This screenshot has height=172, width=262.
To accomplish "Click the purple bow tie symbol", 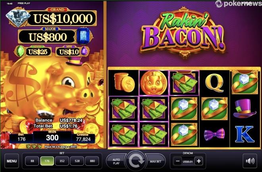I will (214, 134).
